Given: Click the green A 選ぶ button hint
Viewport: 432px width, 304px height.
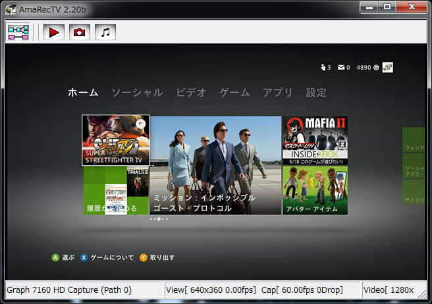Looking at the screenshot, I should (63, 257).
